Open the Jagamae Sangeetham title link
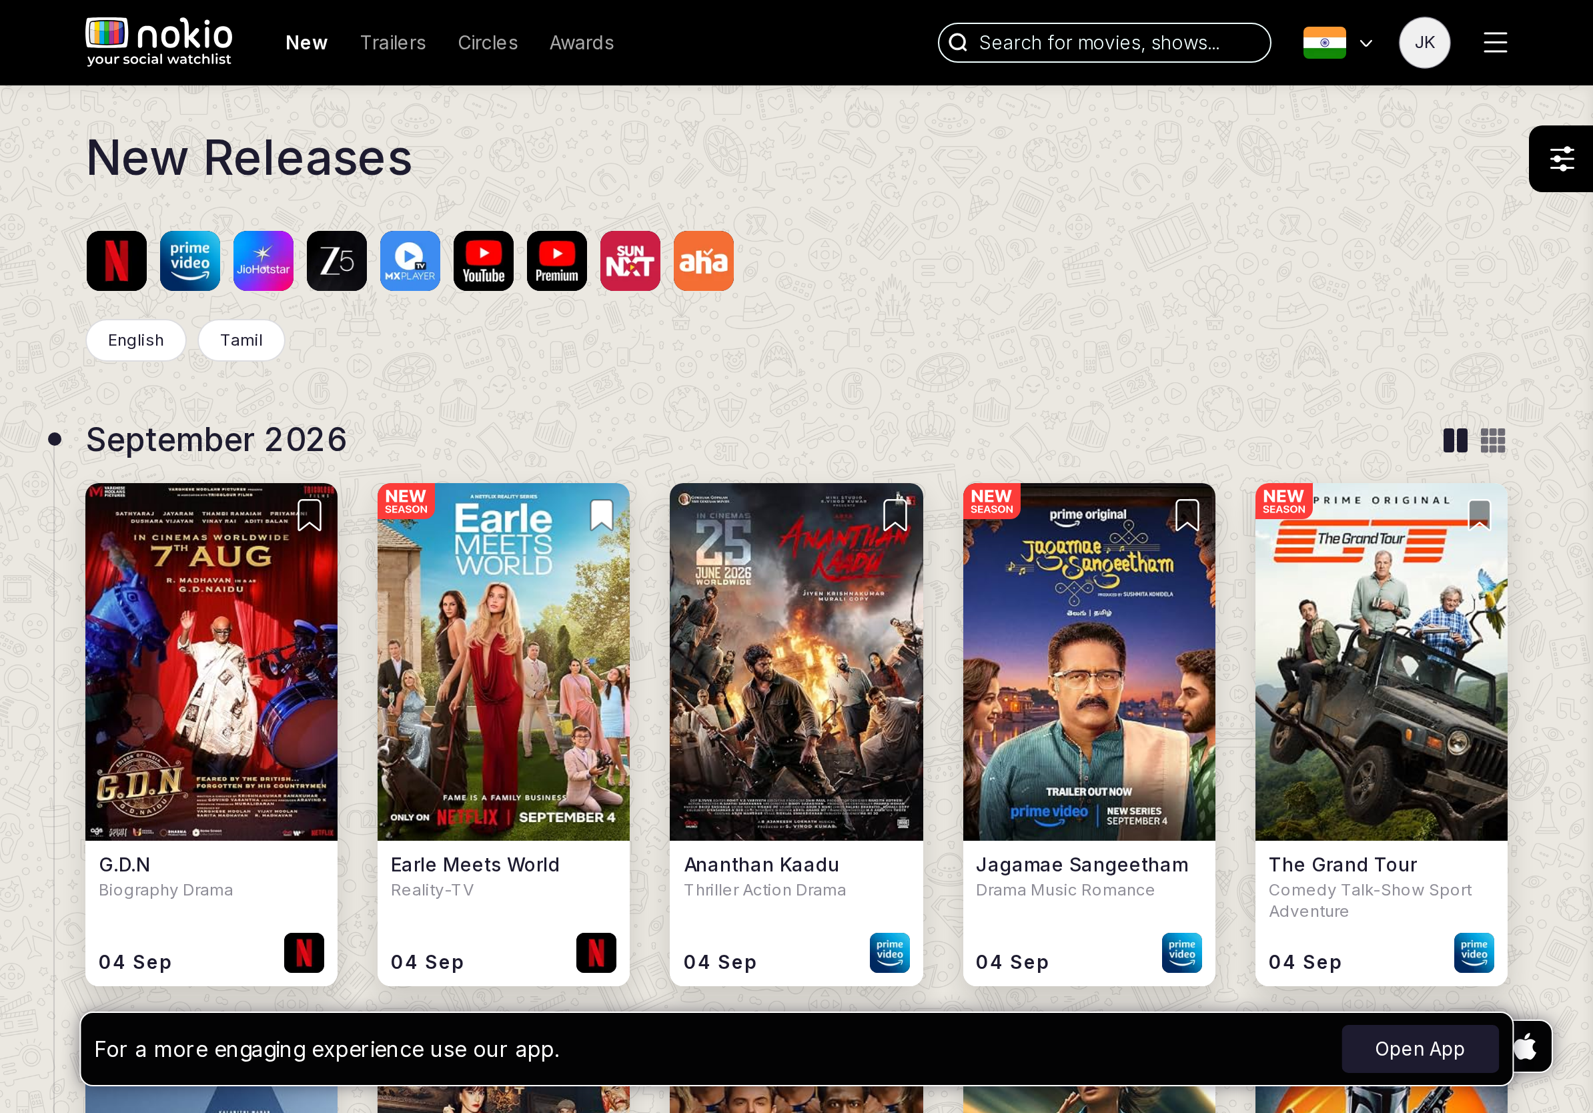 (x=1083, y=865)
